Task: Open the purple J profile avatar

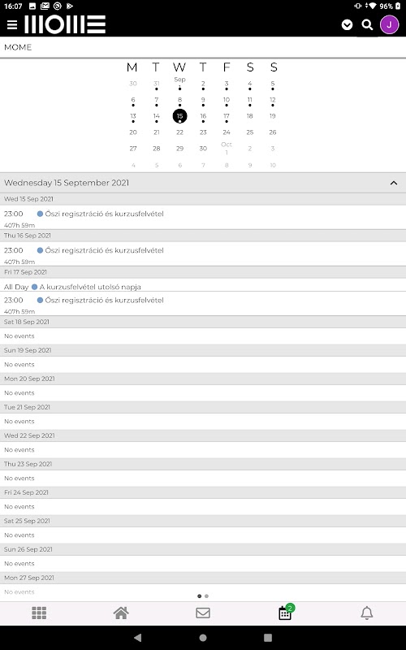Action: [x=389, y=25]
